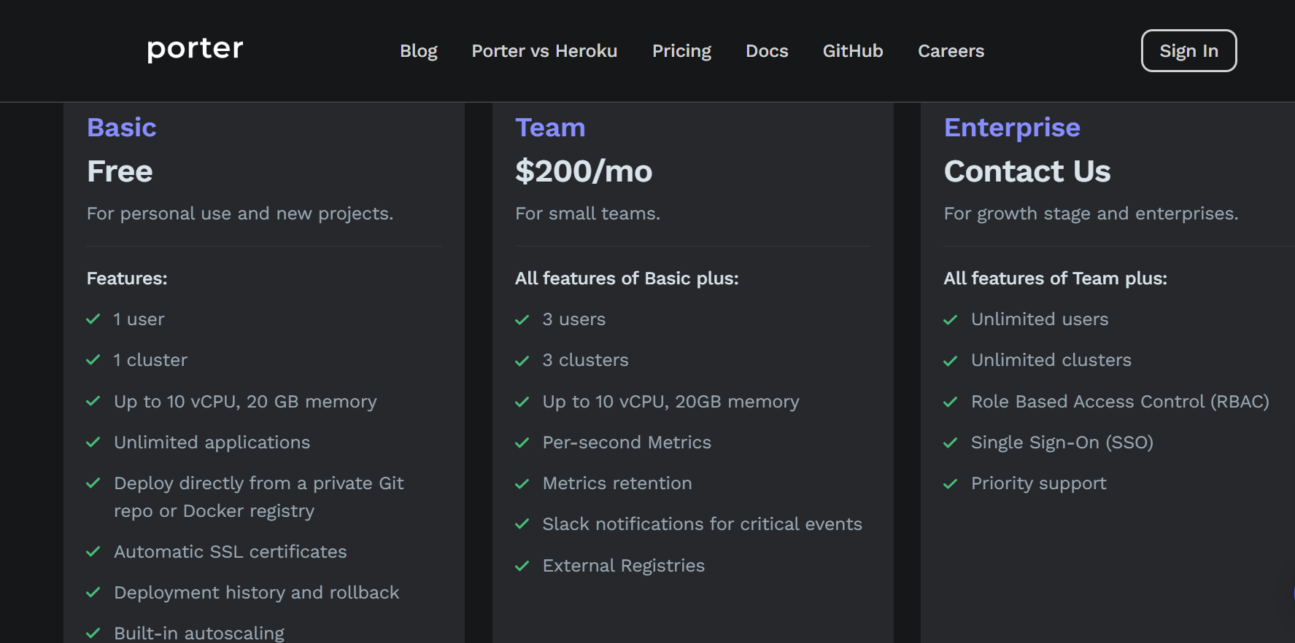Click checkmark beside Per-second Metrics
1295x643 pixels.
point(522,443)
